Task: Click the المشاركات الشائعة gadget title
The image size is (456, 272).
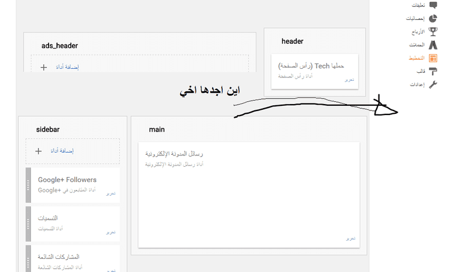Action: (x=59, y=257)
